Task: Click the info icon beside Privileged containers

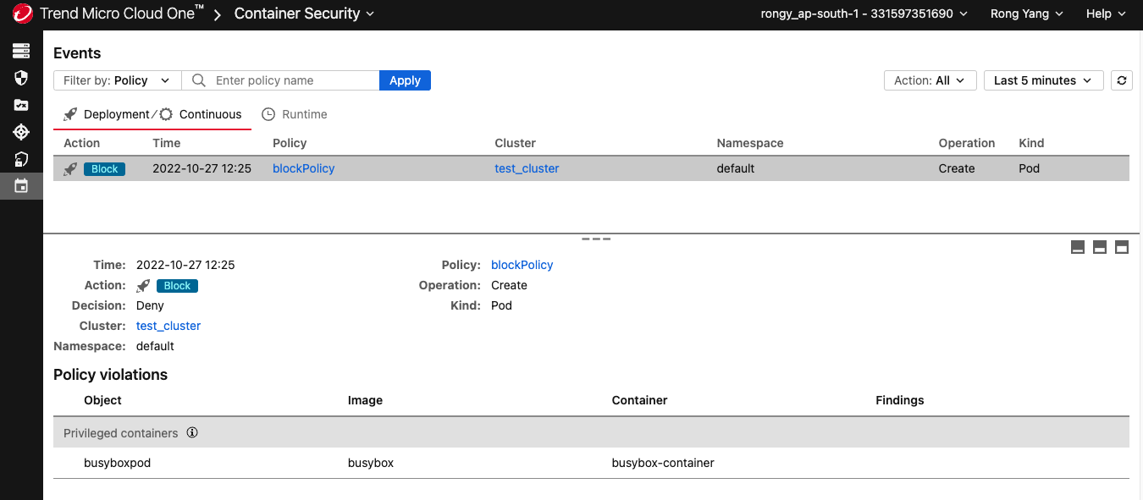Action: coord(192,433)
